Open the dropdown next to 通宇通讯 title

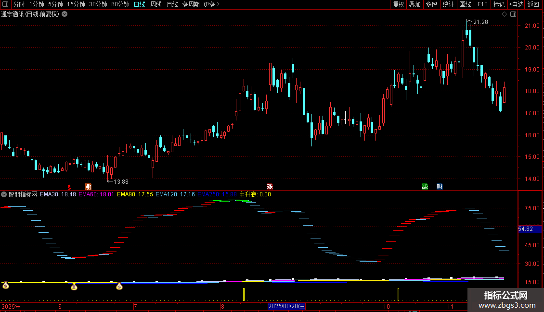[65, 14]
